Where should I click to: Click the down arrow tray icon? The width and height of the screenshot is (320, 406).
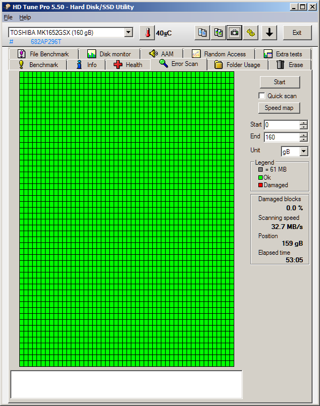(x=269, y=33)
